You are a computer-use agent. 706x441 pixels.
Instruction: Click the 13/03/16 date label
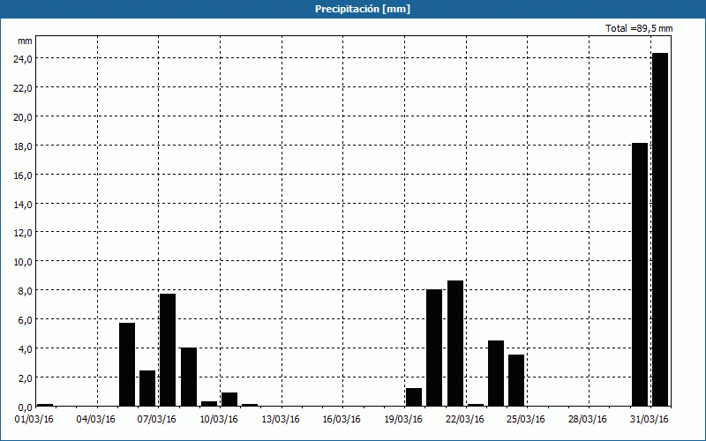point(280,420)
